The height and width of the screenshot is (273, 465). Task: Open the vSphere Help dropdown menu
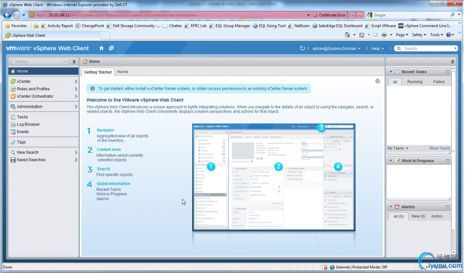(x=377, y=48)
